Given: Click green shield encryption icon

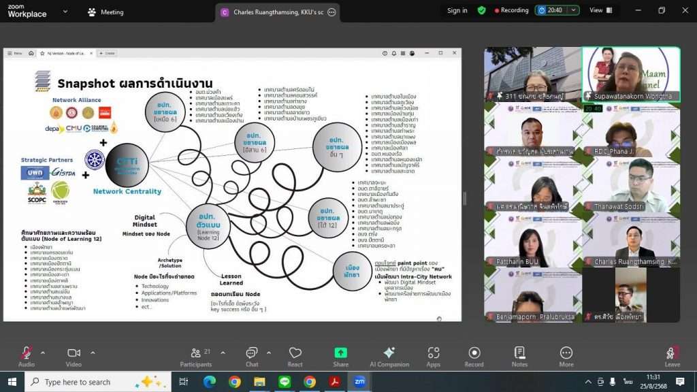Looking at the screenshot, I should click(481, 10).
